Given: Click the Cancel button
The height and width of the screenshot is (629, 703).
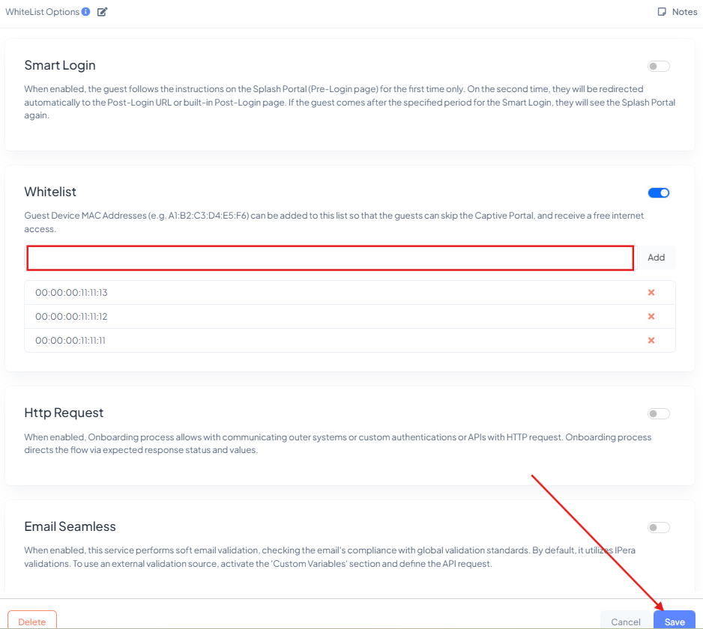Looking at the screenshot, I should [626, 622].
